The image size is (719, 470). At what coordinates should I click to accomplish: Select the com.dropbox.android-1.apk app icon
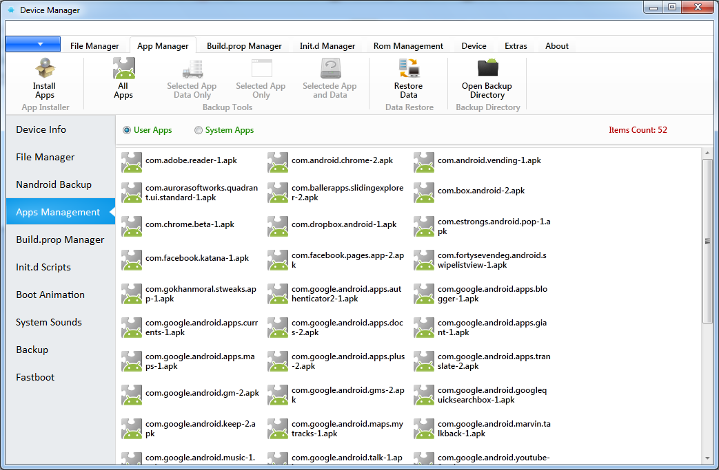278,226
